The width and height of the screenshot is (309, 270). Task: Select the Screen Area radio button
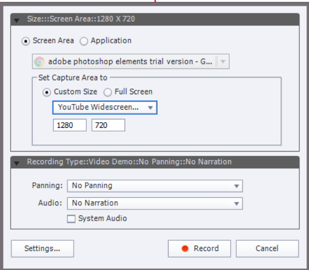25,41
